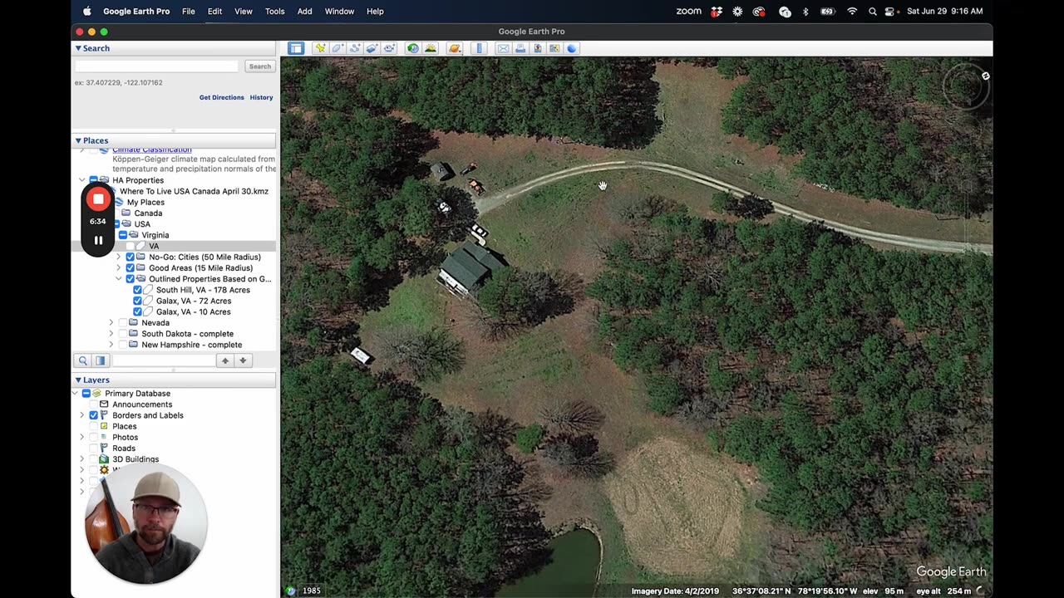
Task: Open the Wi-Fi status menu
Action: click(852, 11)
